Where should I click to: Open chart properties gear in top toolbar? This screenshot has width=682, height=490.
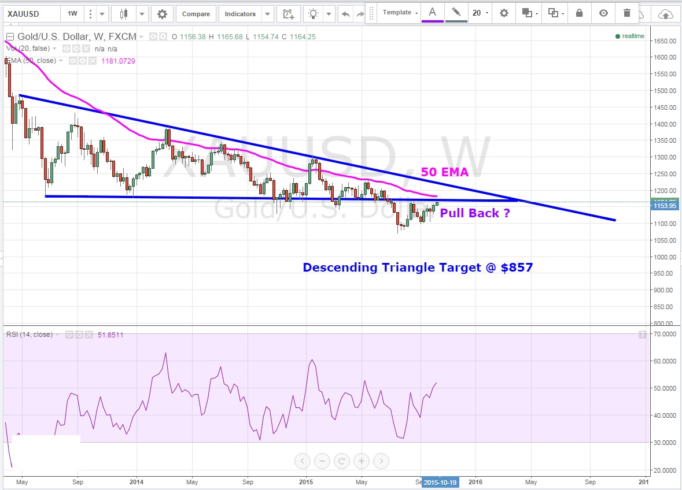tap(162, 14)
